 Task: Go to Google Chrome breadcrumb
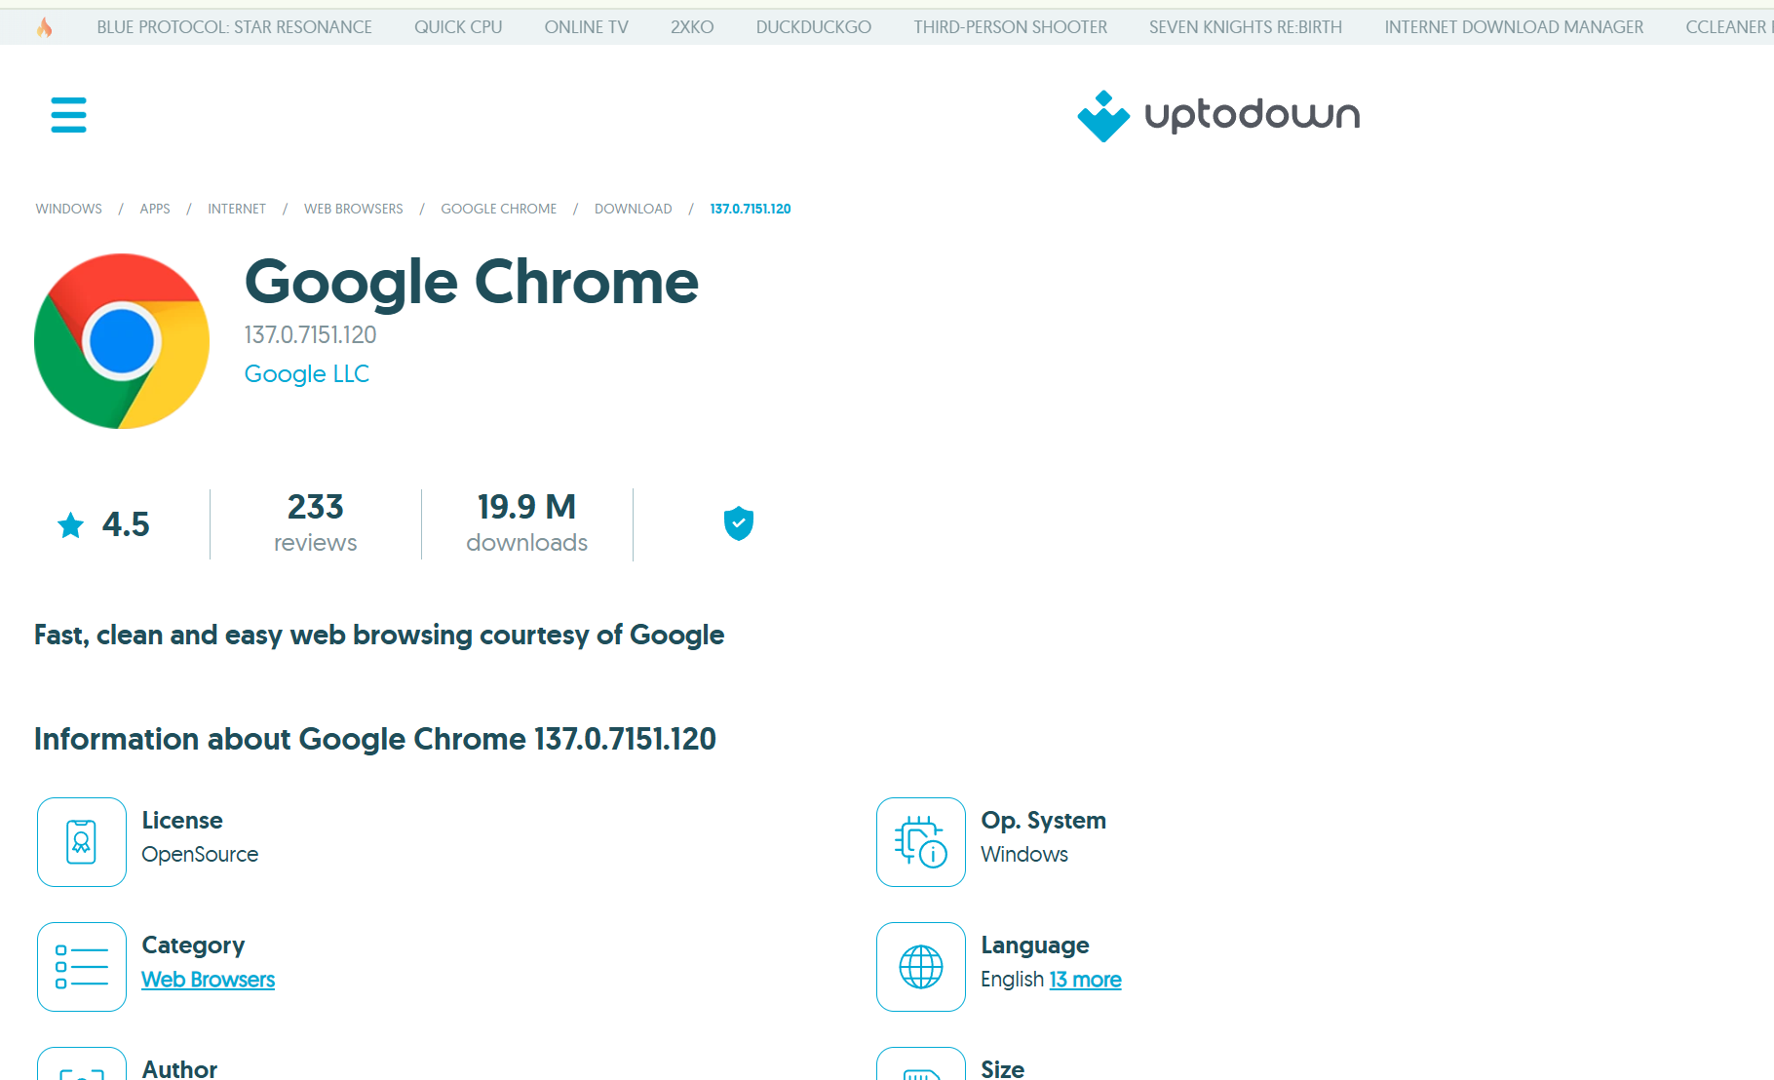(499, 209)
